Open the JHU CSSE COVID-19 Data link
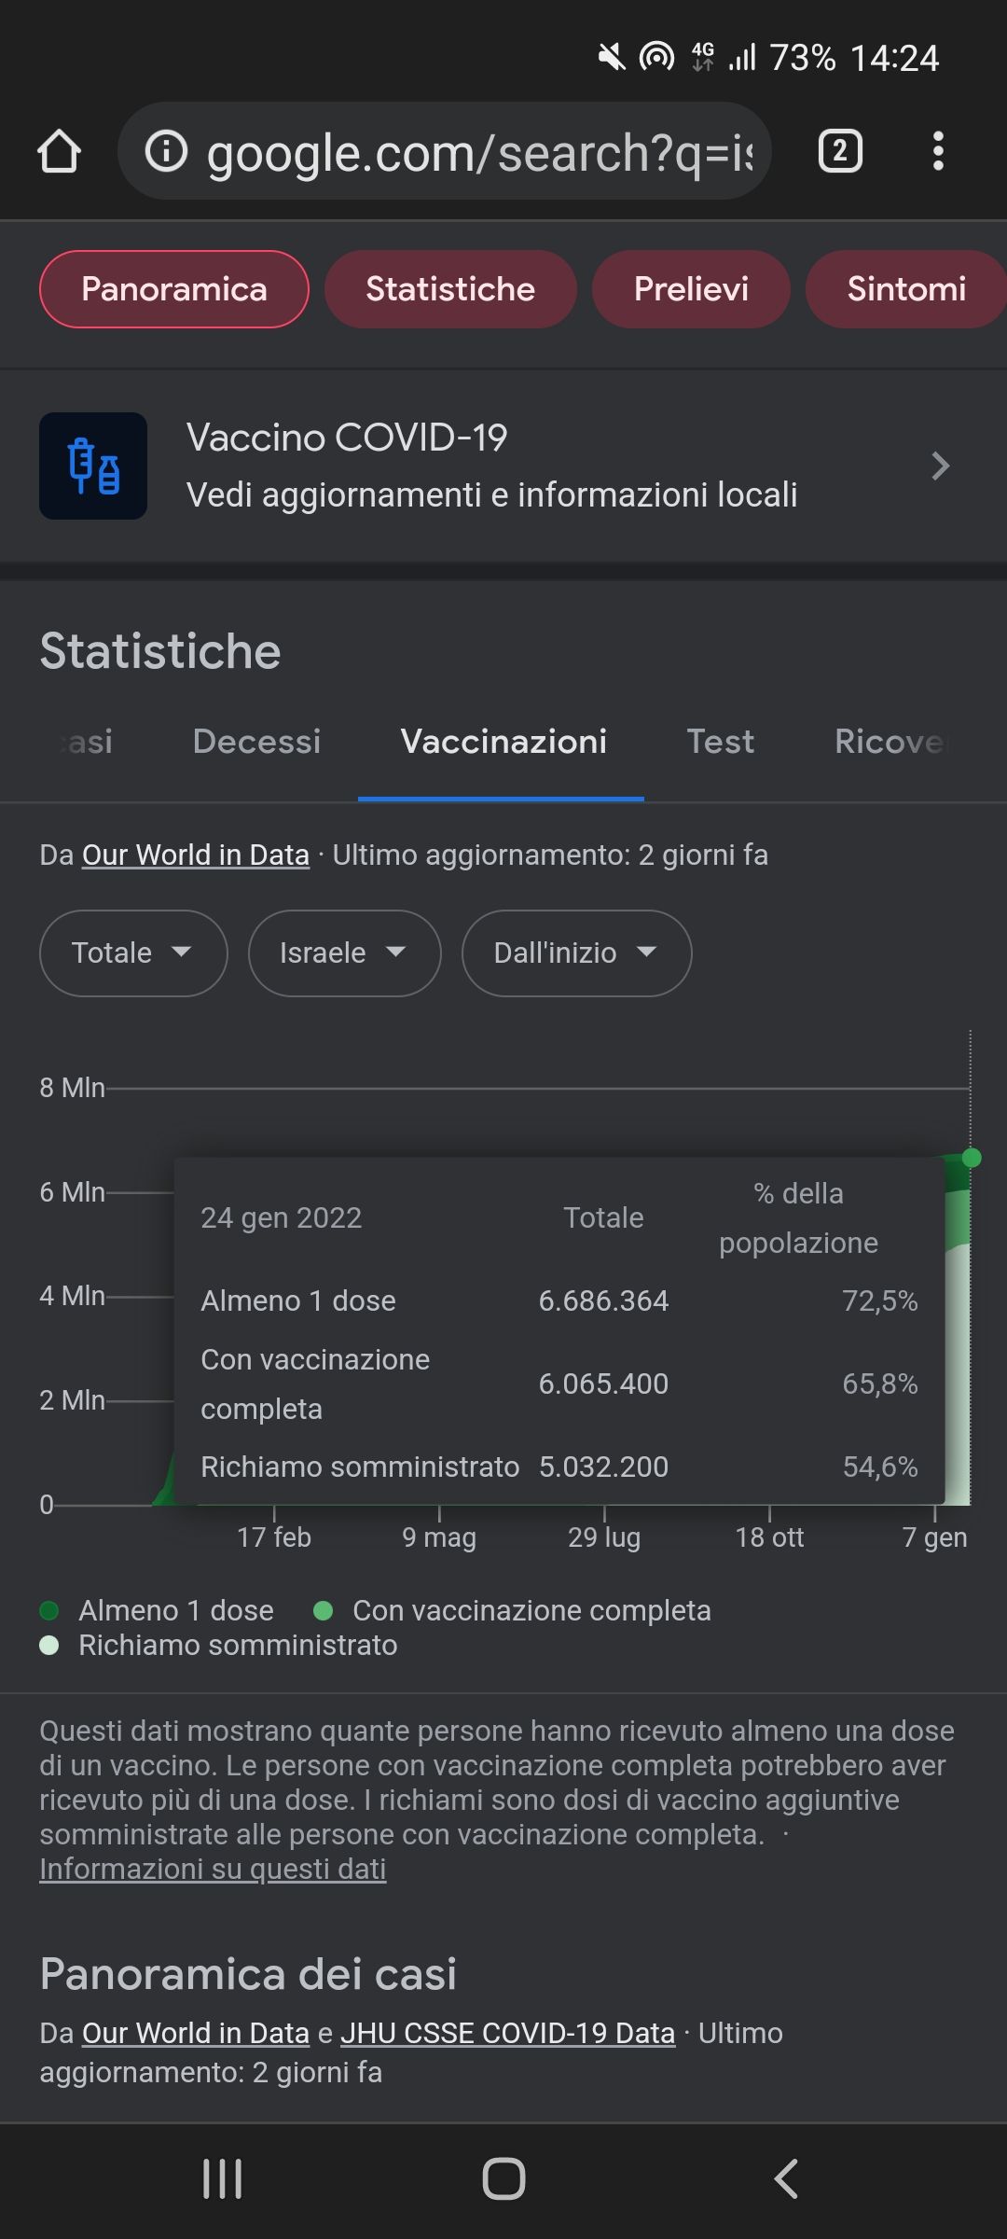The image size is (1007, 2239). [x=507, y=2033]
